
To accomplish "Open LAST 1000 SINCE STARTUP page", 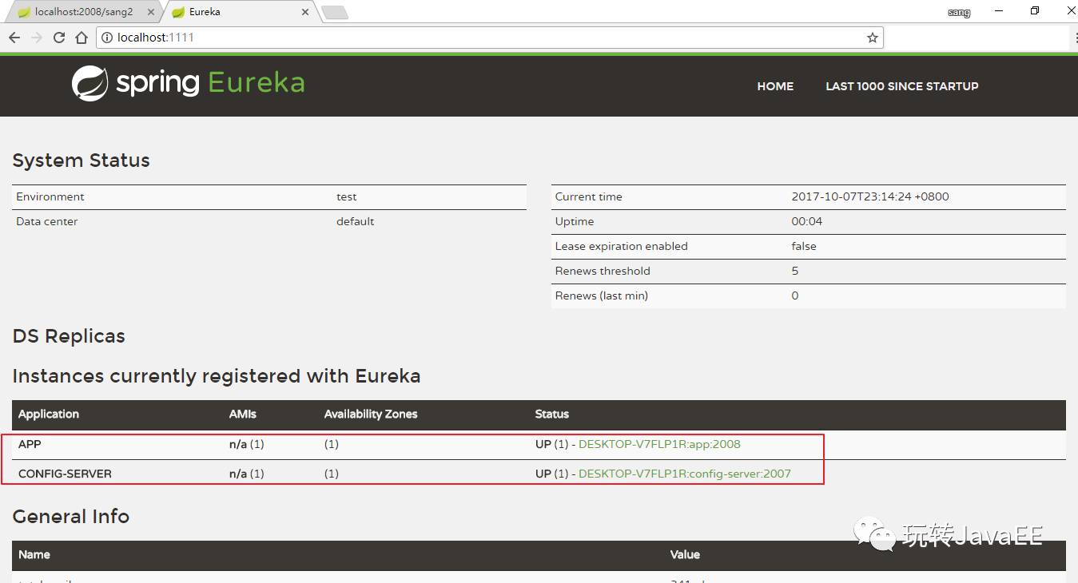I will (x=902, y=86).
